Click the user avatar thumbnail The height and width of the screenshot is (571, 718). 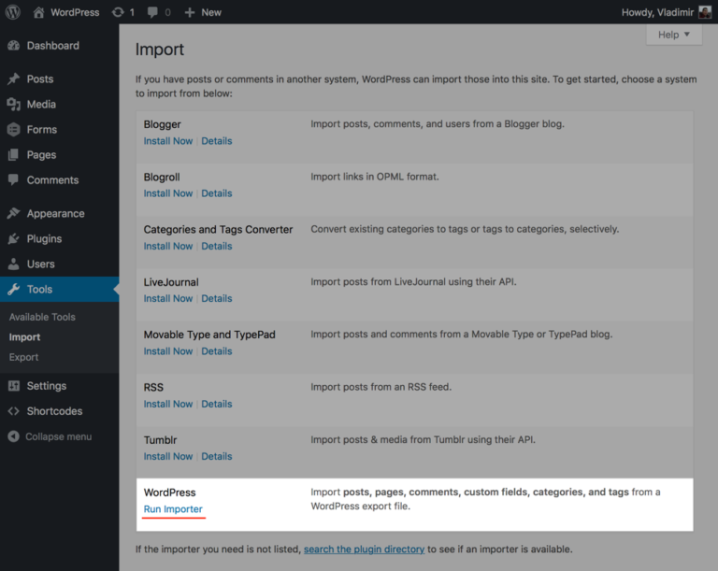[x=705, y=12]
